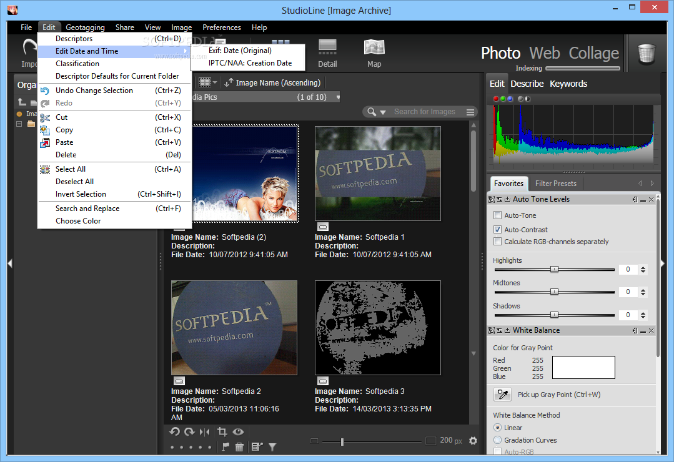This screenshot has width=674, height=462.
Task: Check Calculate RGB-channels separately
Action: pyautogui.click(x=497, y=241)
